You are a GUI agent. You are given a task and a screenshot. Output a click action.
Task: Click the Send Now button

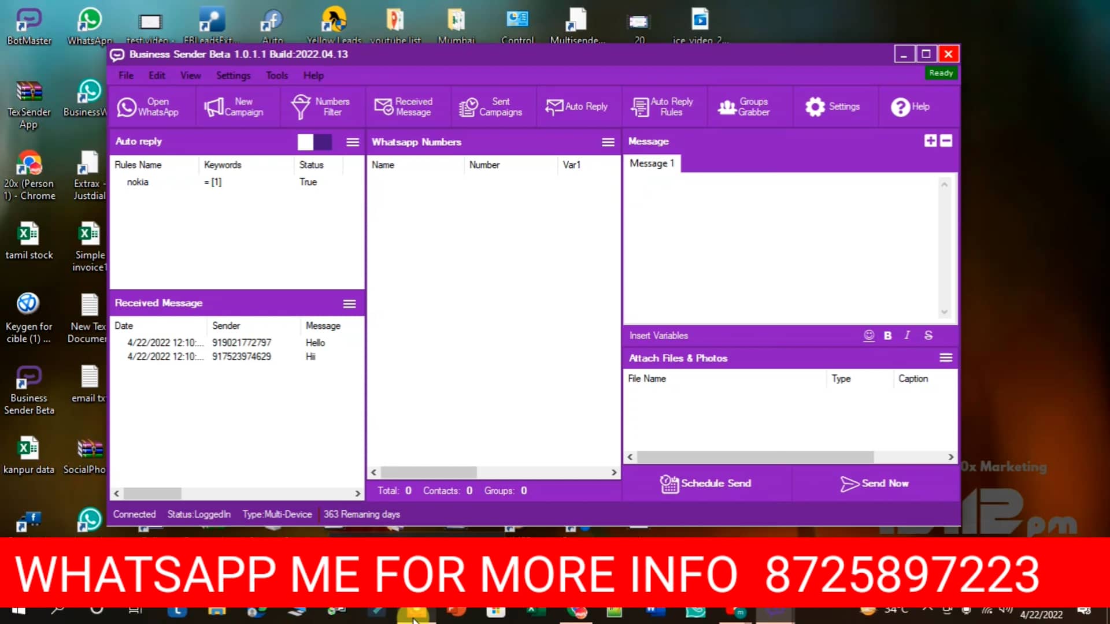(x=874, y=484)
